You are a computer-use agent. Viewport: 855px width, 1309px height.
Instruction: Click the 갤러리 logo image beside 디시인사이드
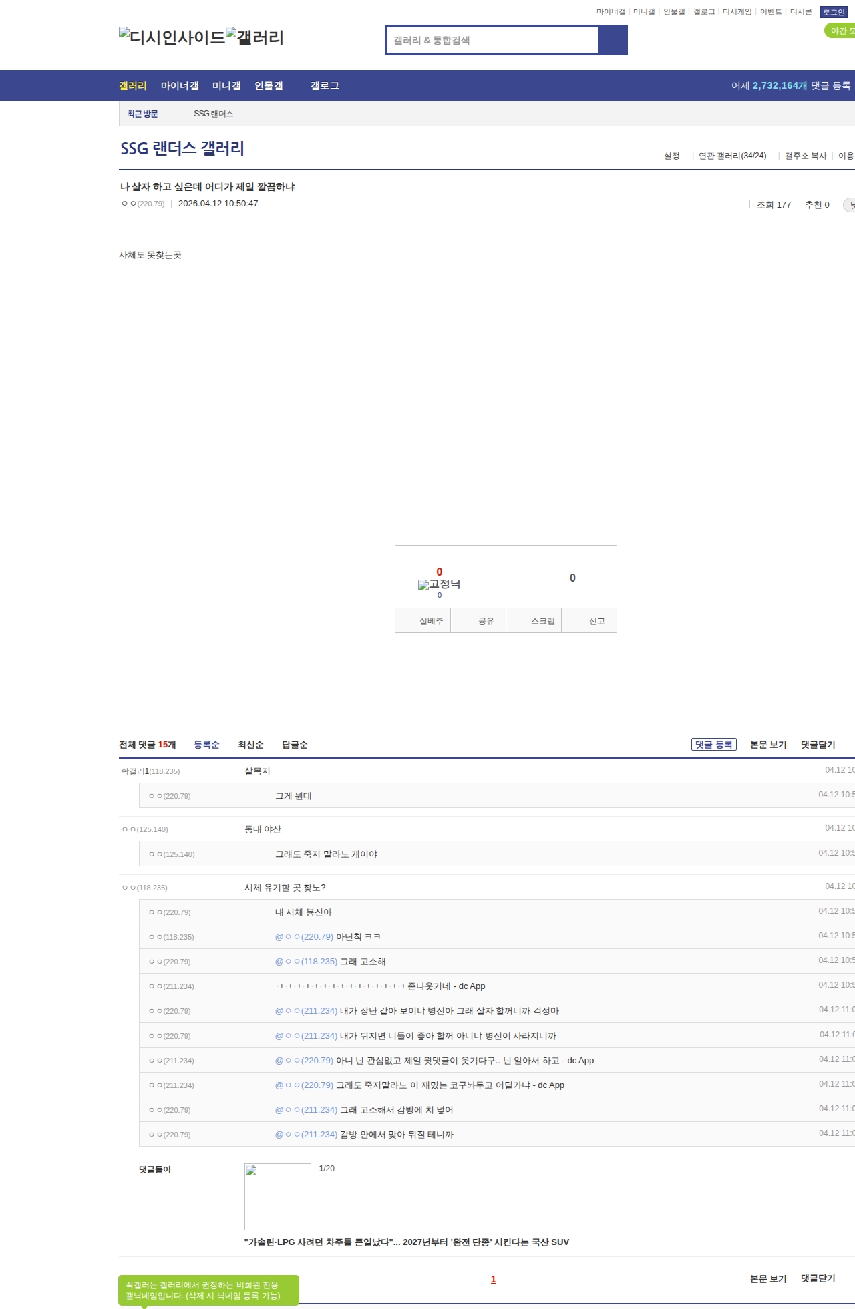pyautogui.click(x=254, y=37)
